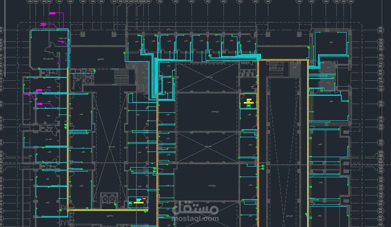Select the long yellow bar in bottom cyan room
Viewport: 391px width, 227px height.
(139, 203)
